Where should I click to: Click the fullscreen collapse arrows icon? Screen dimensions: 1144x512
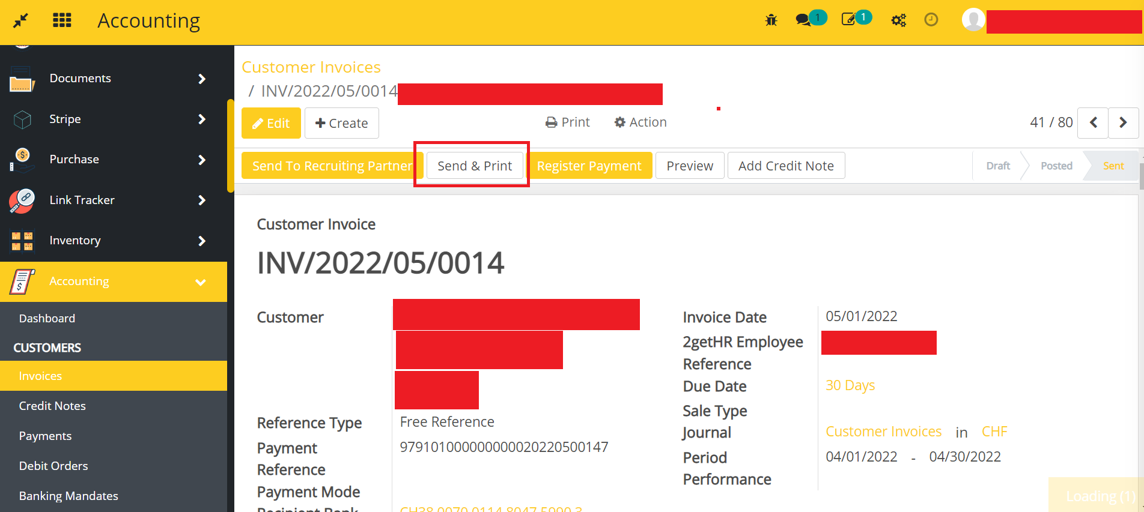pos(20,20)
